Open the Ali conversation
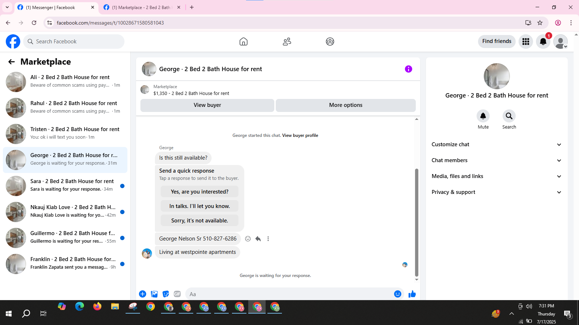 pyautogui.click(x=65, y=82)
